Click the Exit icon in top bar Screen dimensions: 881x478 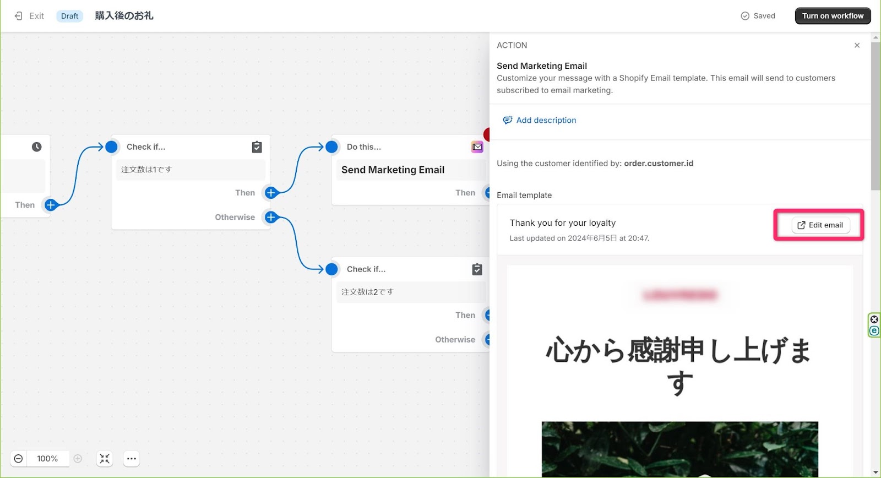point(19,16)
